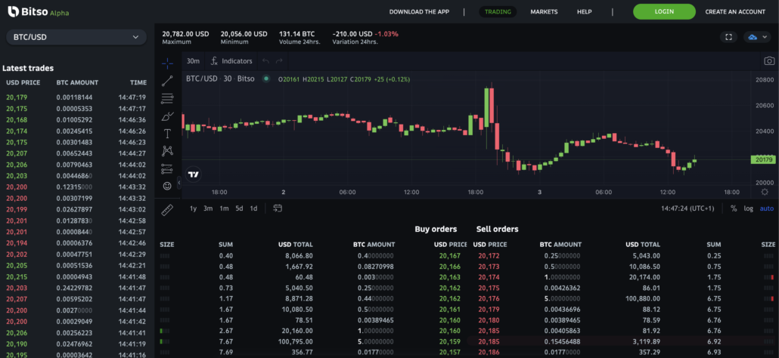Select the trend line drawing tool
The image size is (779, 358).
point(167,82)
